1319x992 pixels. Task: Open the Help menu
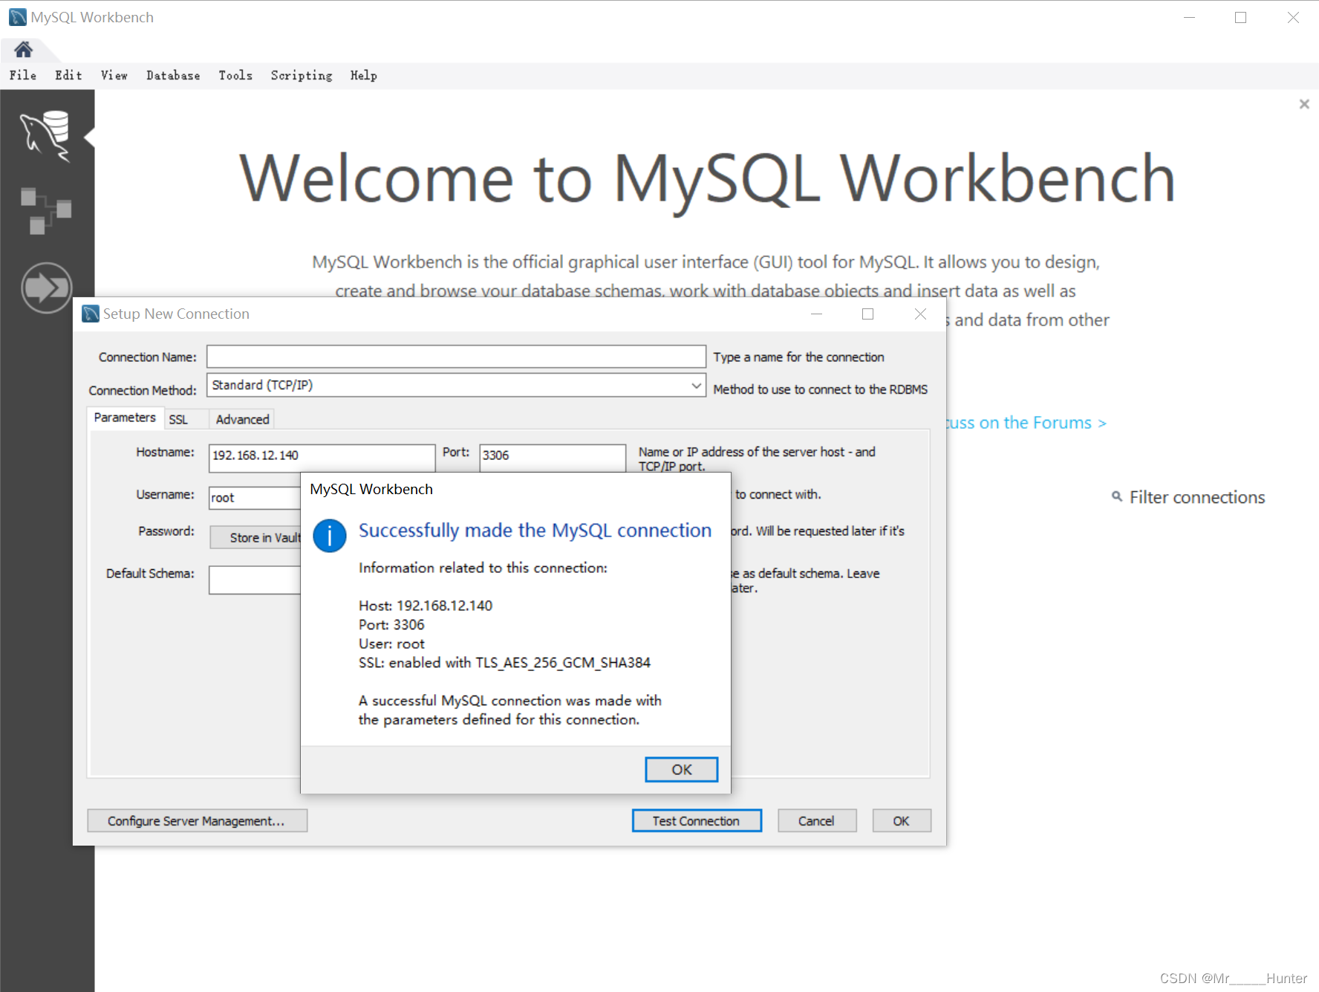pos(364,75)
